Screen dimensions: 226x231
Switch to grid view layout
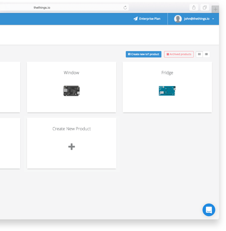pos(199,54)
